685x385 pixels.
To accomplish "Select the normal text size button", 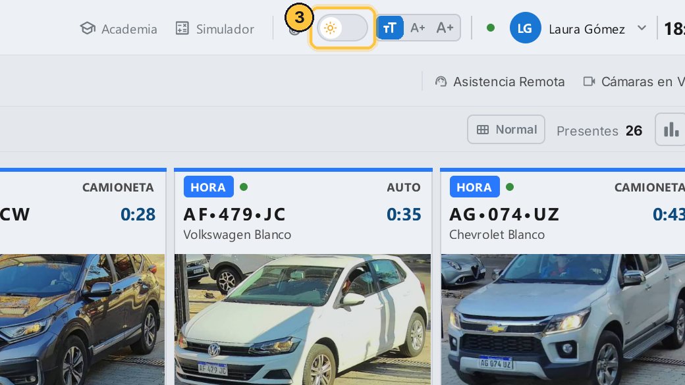I will [x=389, y=28].
